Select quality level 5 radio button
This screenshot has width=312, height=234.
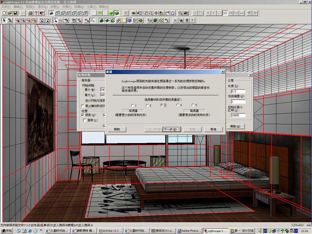click(x=193, y=105)
